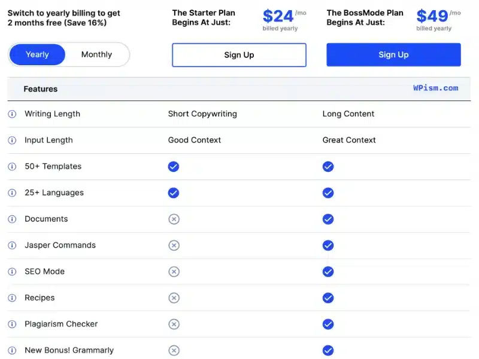The image size is (479, 359).
Task: Show info for Documents feature
Action: pyautogui.click(x=12, y=219)
